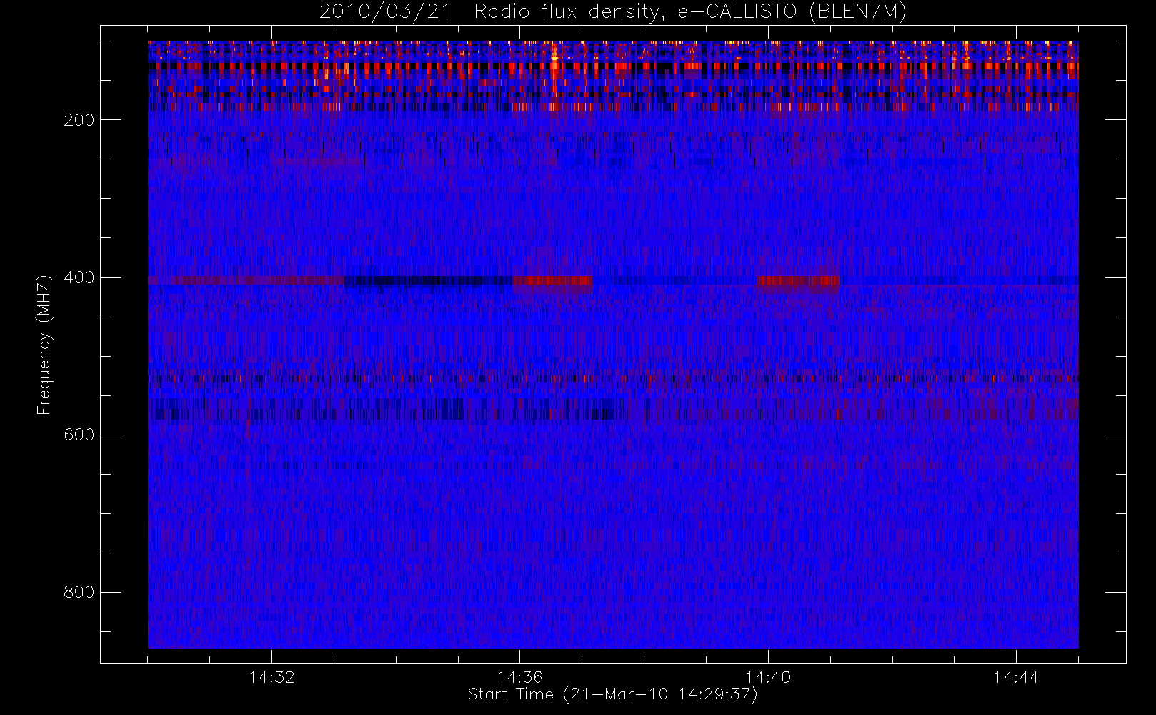The image size is (1156, 715).
Task: Click the 14:44 time tick label
Action: point(1016,677)
